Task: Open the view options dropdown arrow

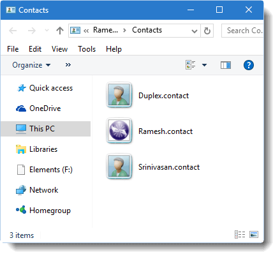Action: tap(204, 65)
